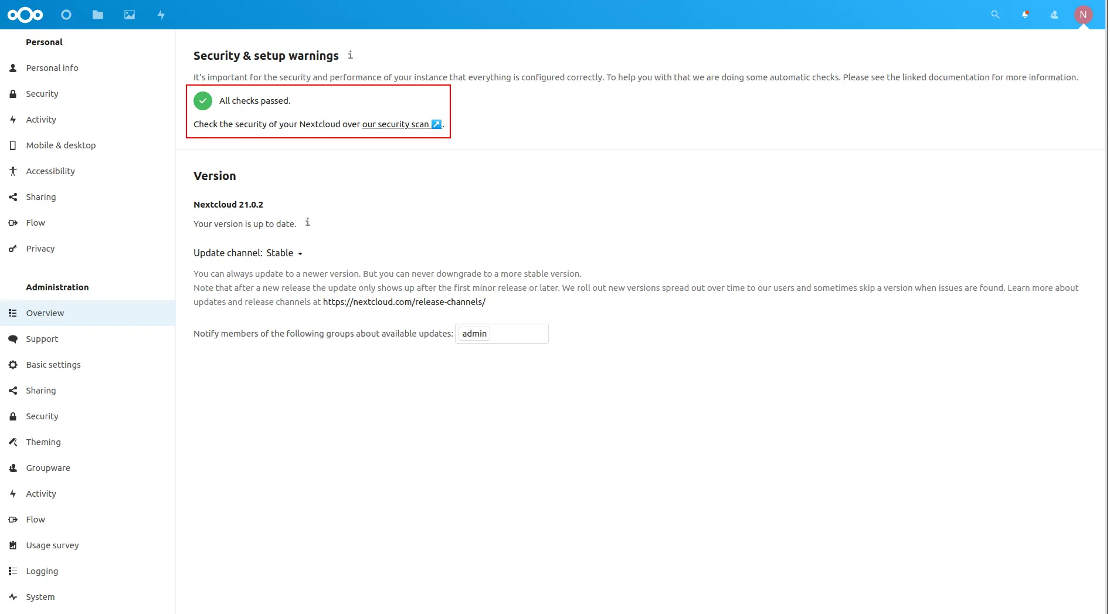Select Administration Overview section
1110x614 pixels.
pos(88,313)
